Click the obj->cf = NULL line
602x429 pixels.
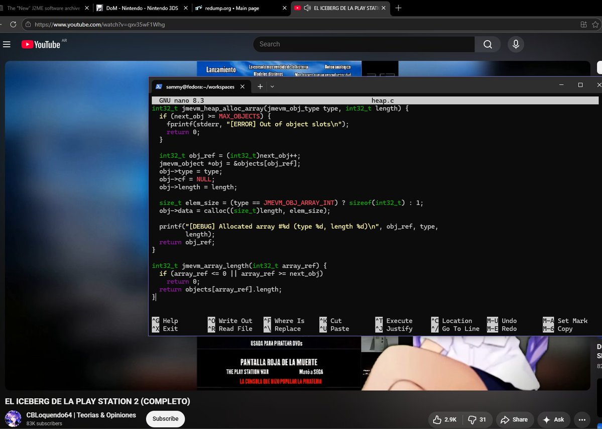pos(187,179)
